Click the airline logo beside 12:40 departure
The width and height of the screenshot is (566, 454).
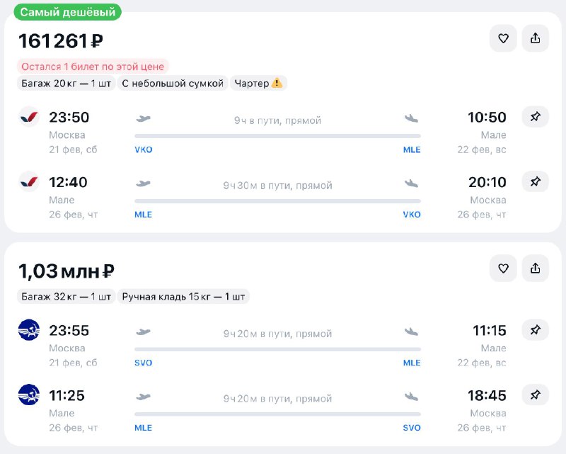click(29, 182)
